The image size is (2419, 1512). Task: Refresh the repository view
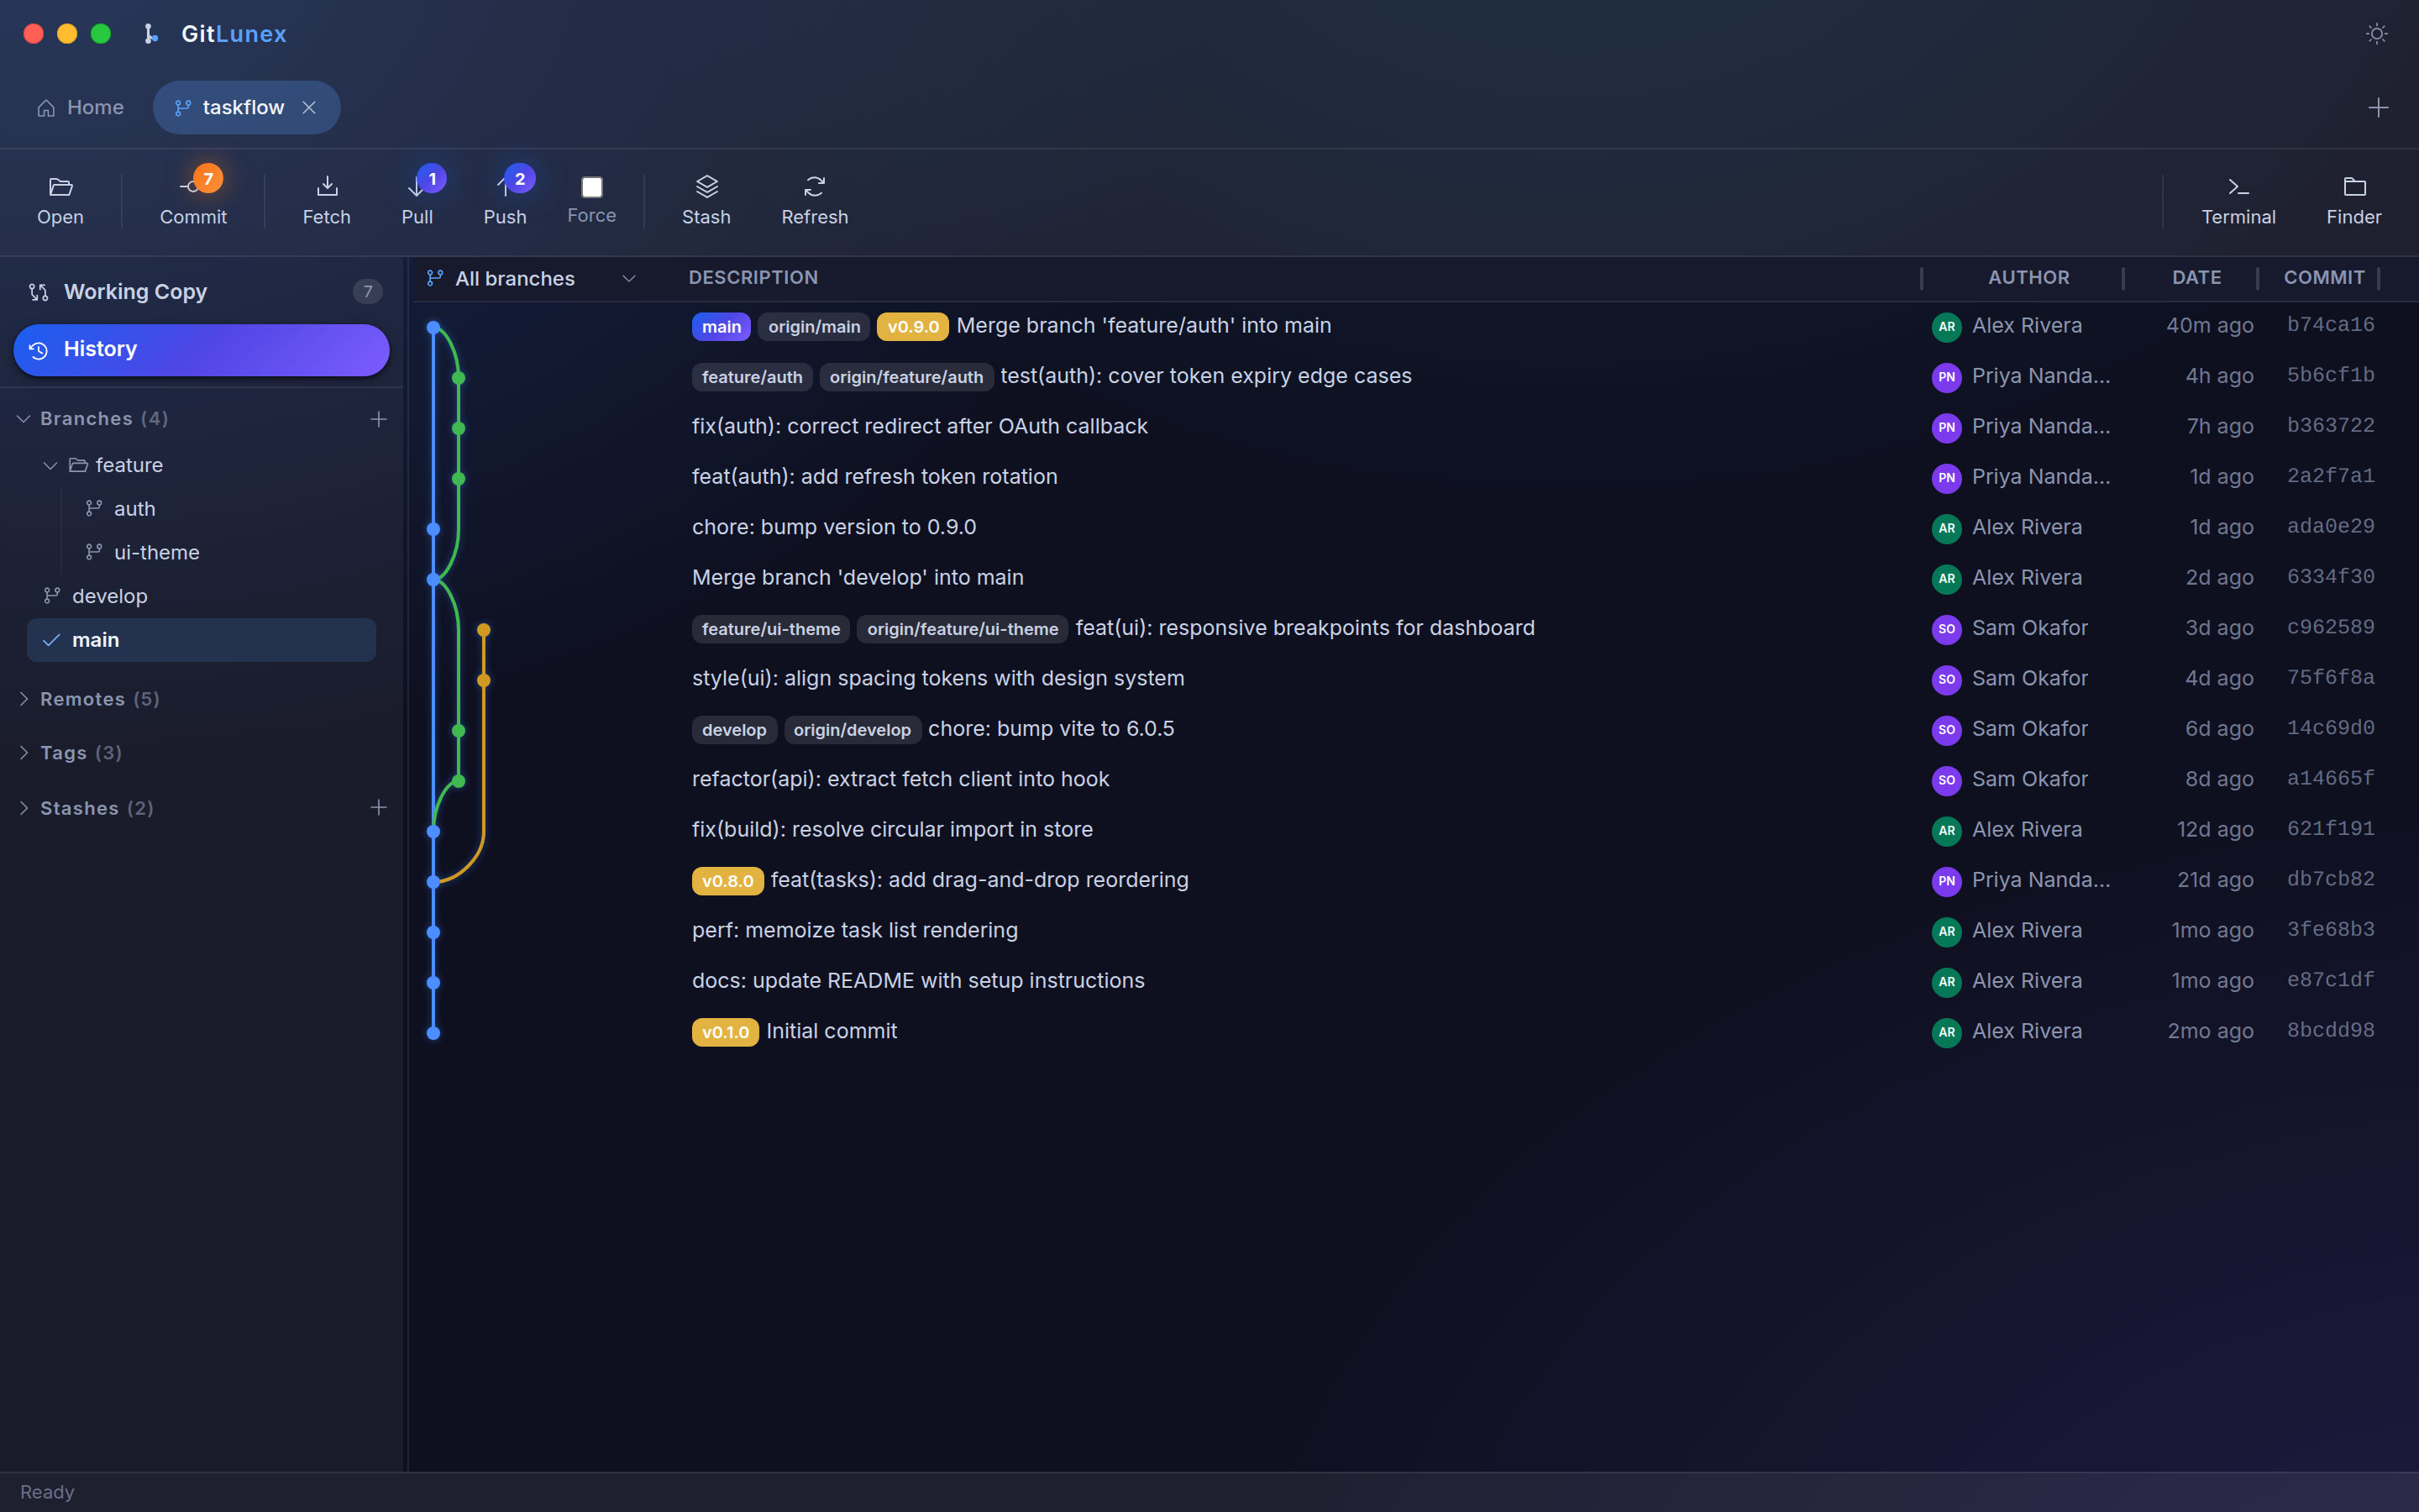point(814,200)
